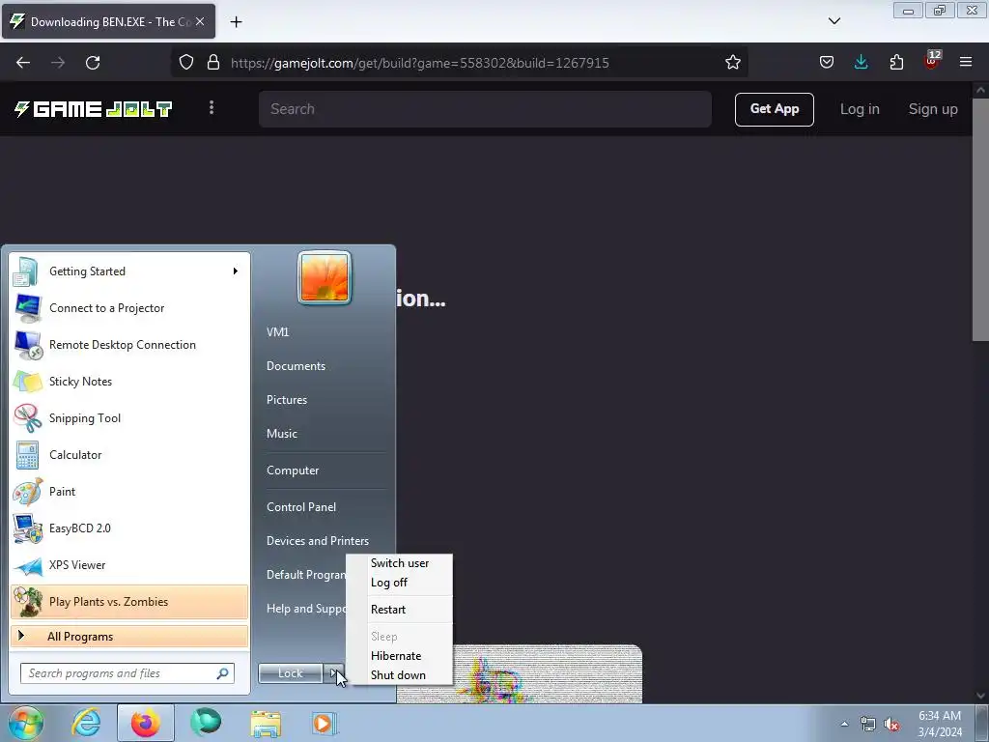This screenshot has width=989, height=742.
Task: Expand All Programs list
Action: tap(129, 636)
